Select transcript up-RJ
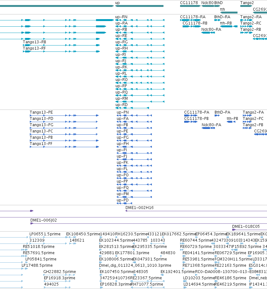 click(140, 64)
